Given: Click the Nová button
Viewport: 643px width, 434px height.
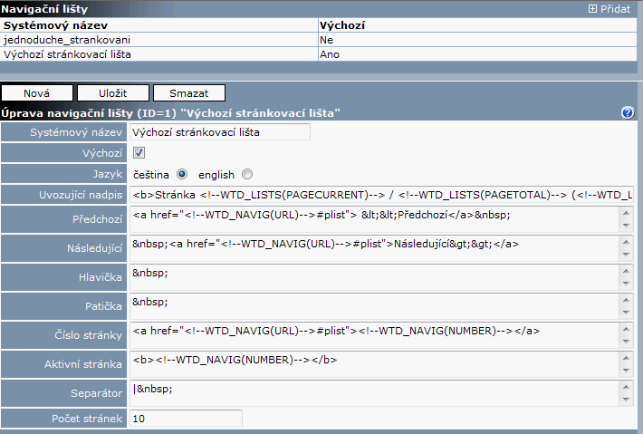Looking at the screenshot, I should [x=36, y=92].
